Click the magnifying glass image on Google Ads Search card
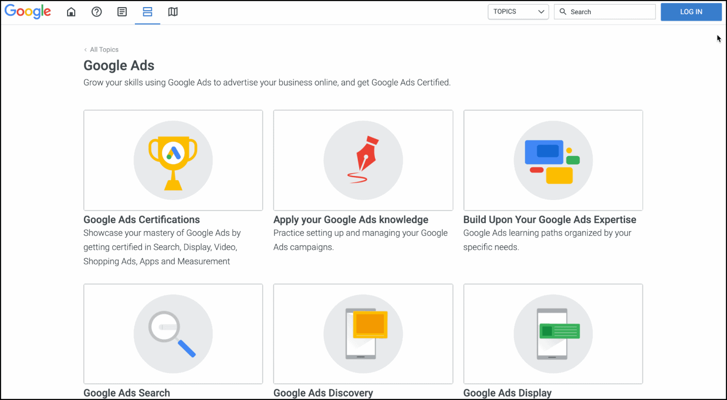Screen dimensions: 727x400 [173, 334]
